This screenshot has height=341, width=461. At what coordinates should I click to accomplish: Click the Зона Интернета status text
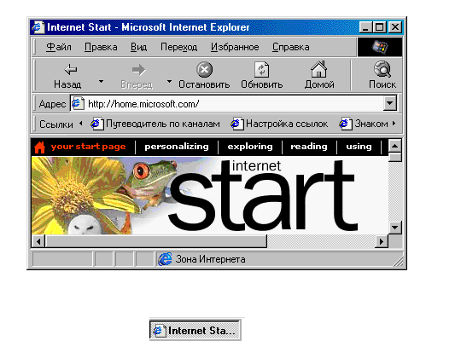[x=211, y=259]
